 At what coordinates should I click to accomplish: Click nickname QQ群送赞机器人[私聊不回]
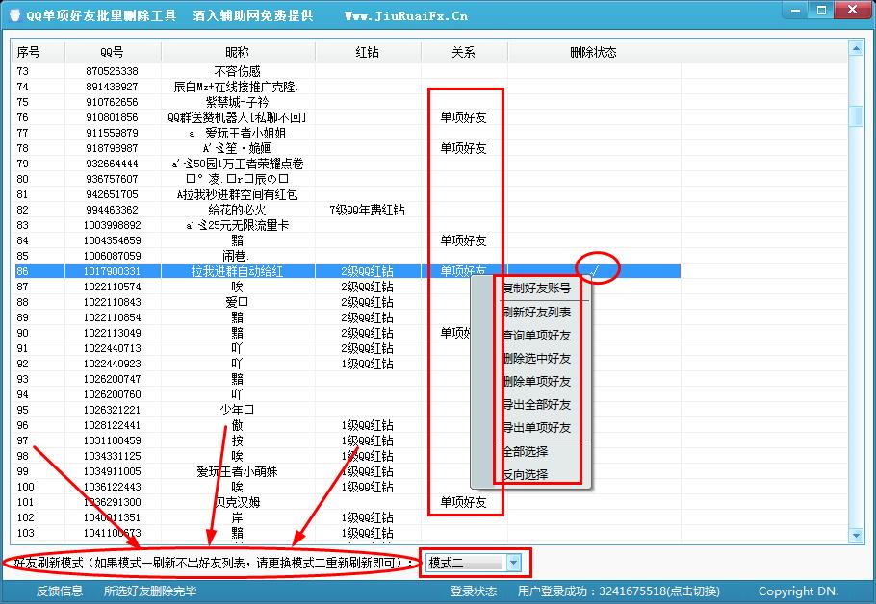click(238, 117)
